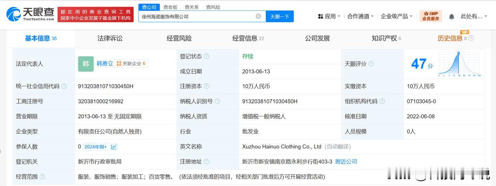This screenshot has width=496, height=186.
Task: Click 有限责任公司(自然人独资) enterprise type
Action: pyautogui.click(x=110, y=131)
